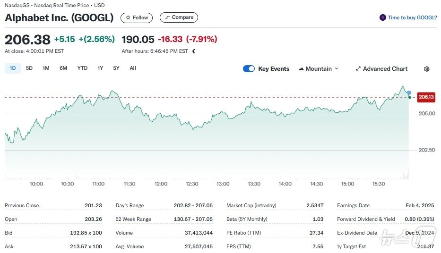Select the All time range

133,68
